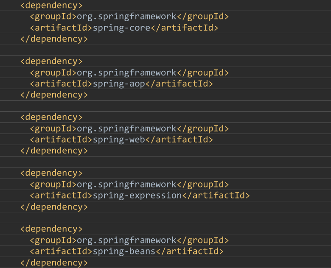Select 'org.springframework' groupId value above spring-expression
The image size is (331, 268).
pos(126,184)
